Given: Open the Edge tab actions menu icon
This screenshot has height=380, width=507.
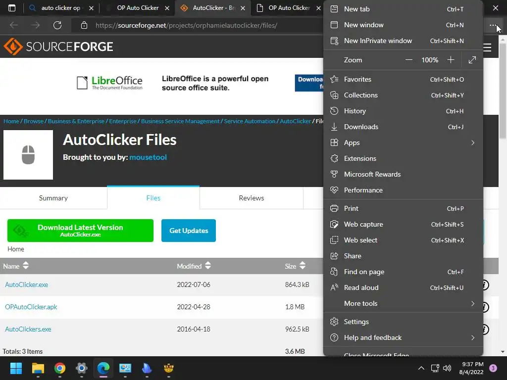Looking at the screenshot, I should (x=12, y=8).
